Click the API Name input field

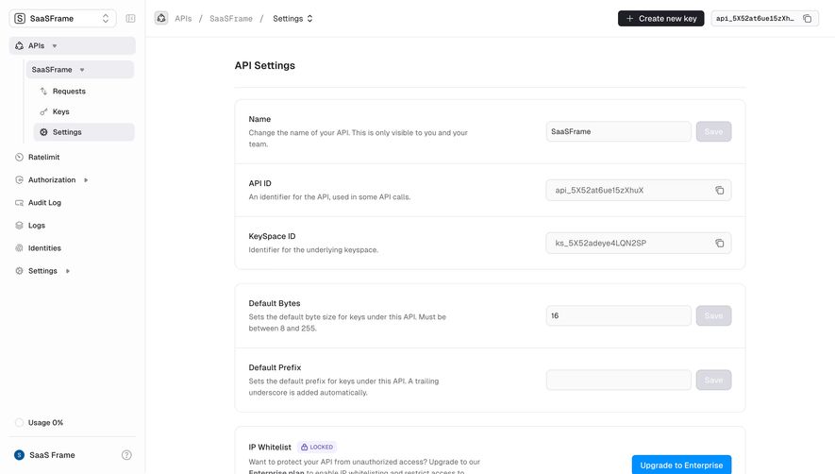coord(618,131)
